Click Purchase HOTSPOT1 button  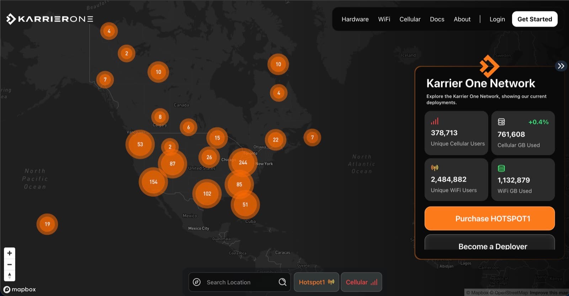[x=490, y=218]
